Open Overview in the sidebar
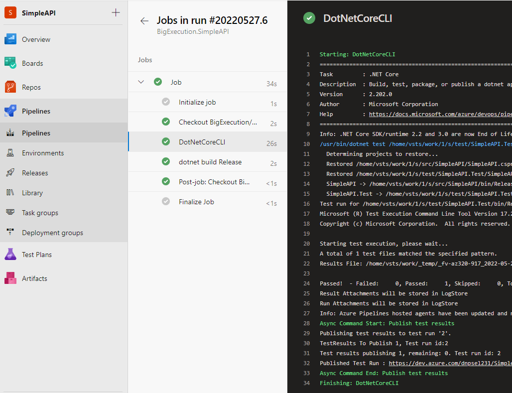Image resolution: width=512 pixels, height=393 pixels. point(36,39)
